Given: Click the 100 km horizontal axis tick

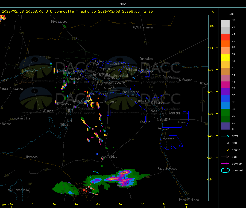Looking at the screenshot, I should click(x=142, y=204).
